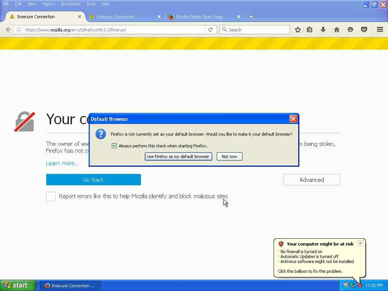
Task: Click the balloon text to fix problem
Action: (x=310, y=271)
